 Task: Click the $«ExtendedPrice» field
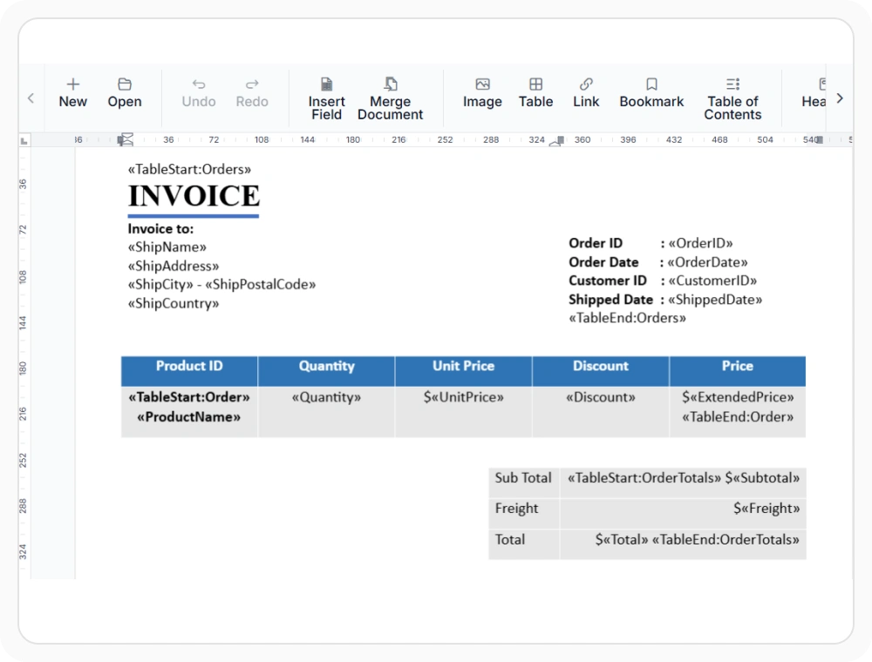(x=738, y=397)
